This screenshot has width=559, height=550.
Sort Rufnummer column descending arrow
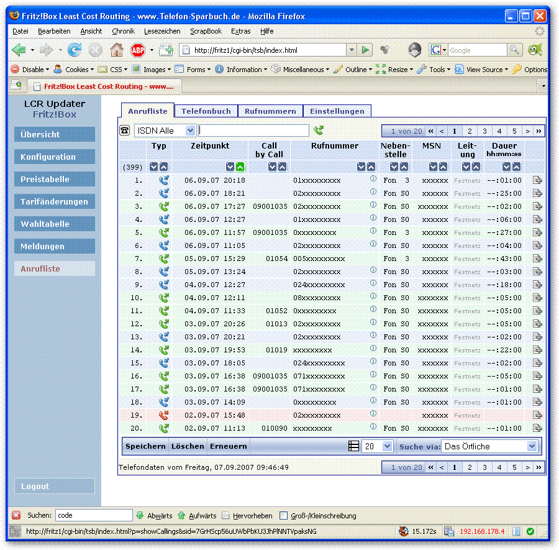pos(361,167)
